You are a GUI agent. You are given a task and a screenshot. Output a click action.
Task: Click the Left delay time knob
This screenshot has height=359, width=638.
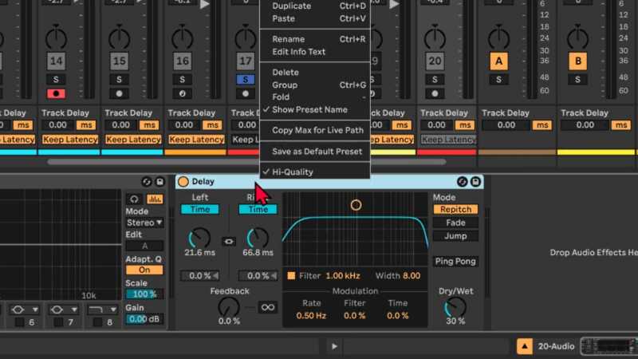point(199,238)
